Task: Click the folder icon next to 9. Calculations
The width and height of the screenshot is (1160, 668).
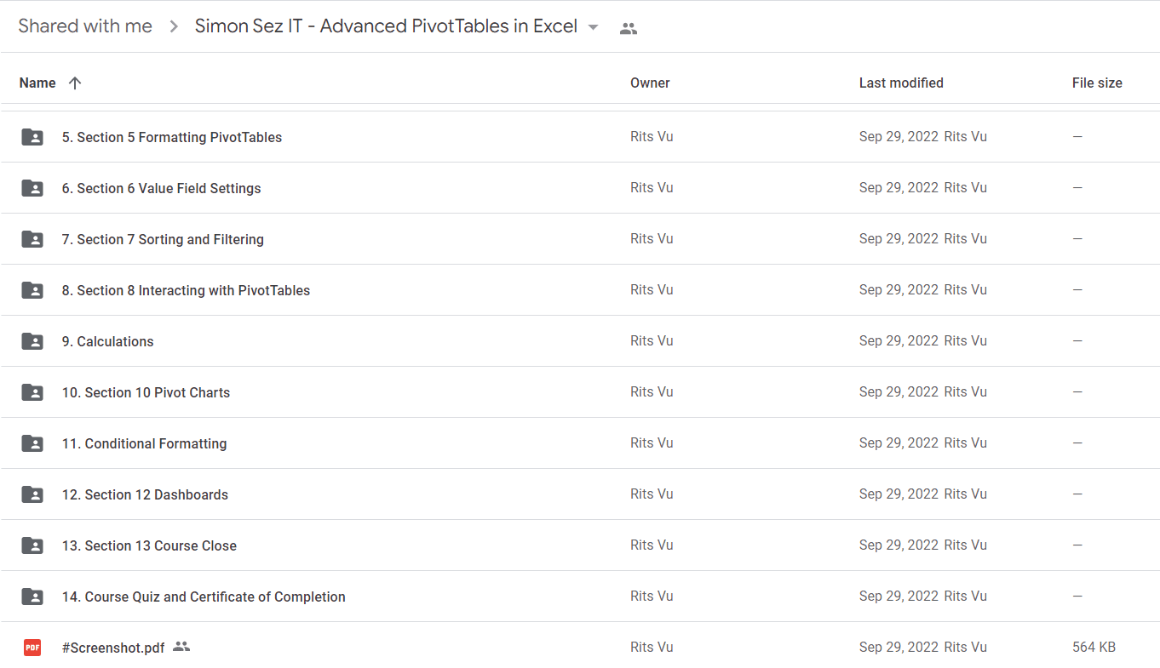Action: pos(32,341)
